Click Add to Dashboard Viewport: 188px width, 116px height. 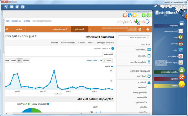pos(68,43)
